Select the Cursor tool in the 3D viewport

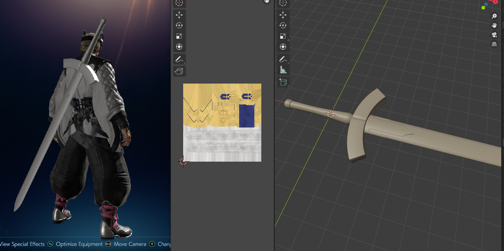tap(283, 3)
